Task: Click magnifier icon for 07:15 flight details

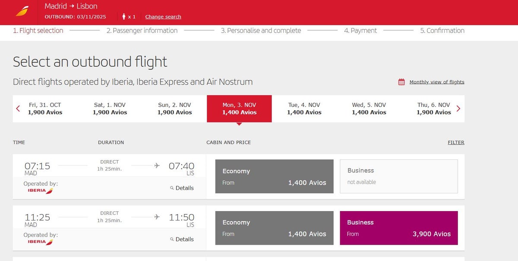Action: [172, 188]
